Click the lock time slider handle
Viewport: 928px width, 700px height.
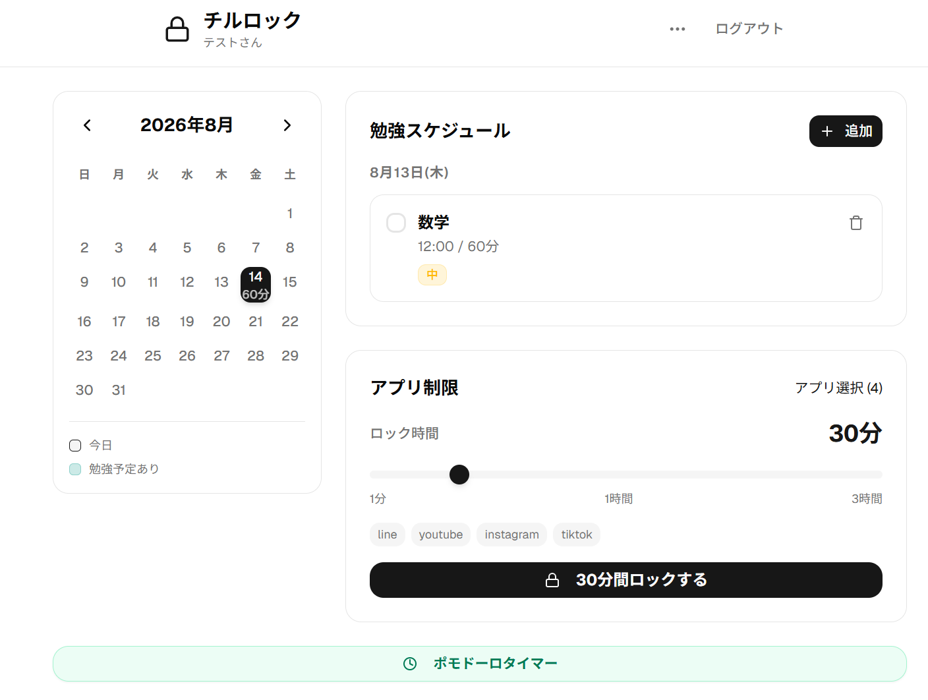(x=459, y=475)
